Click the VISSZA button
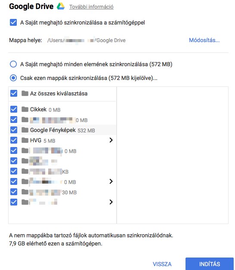This screenshot has width=235, height=270. click(x=162, y=264)
